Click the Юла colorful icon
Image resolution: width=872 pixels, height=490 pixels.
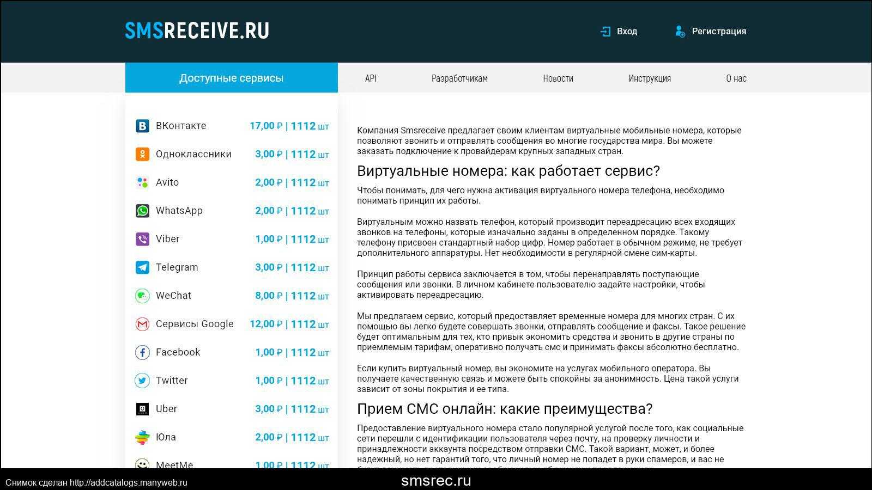142,437
